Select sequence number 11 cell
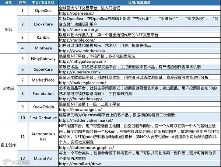 (x=22, y=136)
